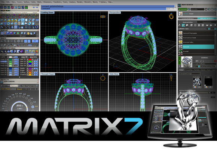Select the highlighted 2.4 gem size circle
The height and width of the screenshot is (149, 217).
pos(33,107)
